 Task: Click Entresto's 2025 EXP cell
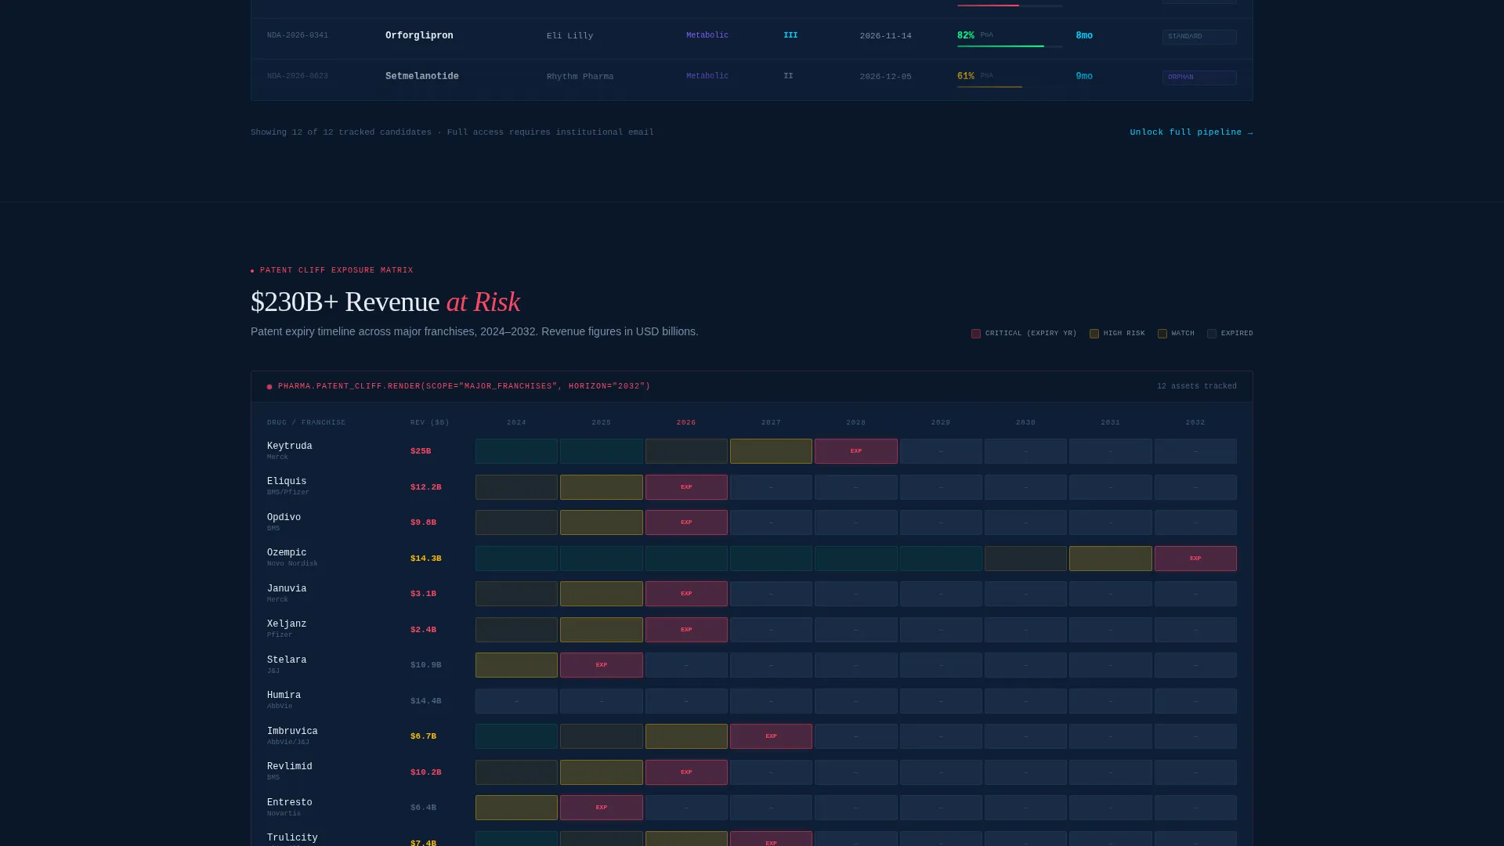(602, 808)
